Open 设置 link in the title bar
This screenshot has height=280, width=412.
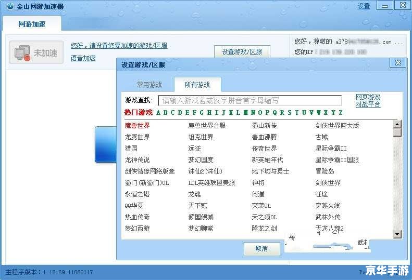pyautogui.click(x=364, y=6)
